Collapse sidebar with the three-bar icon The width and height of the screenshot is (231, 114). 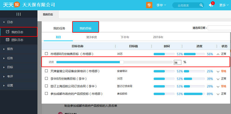18,14
